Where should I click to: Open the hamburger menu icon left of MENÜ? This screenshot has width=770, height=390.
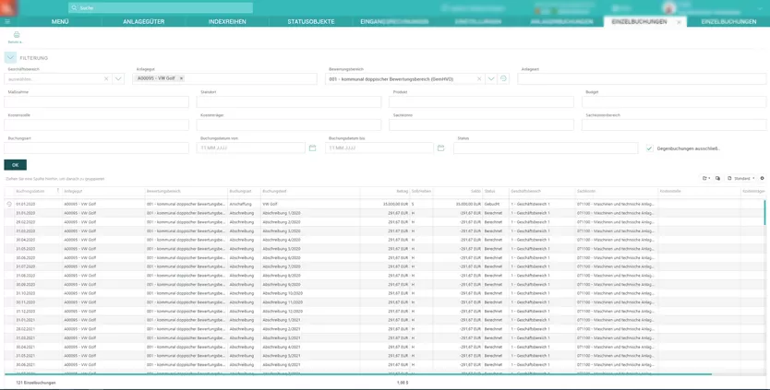pos(7,21)
